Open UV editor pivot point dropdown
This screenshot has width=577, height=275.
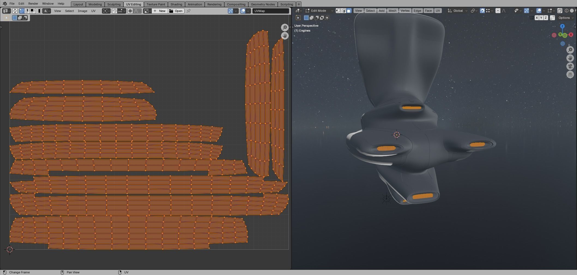[106, 11]
